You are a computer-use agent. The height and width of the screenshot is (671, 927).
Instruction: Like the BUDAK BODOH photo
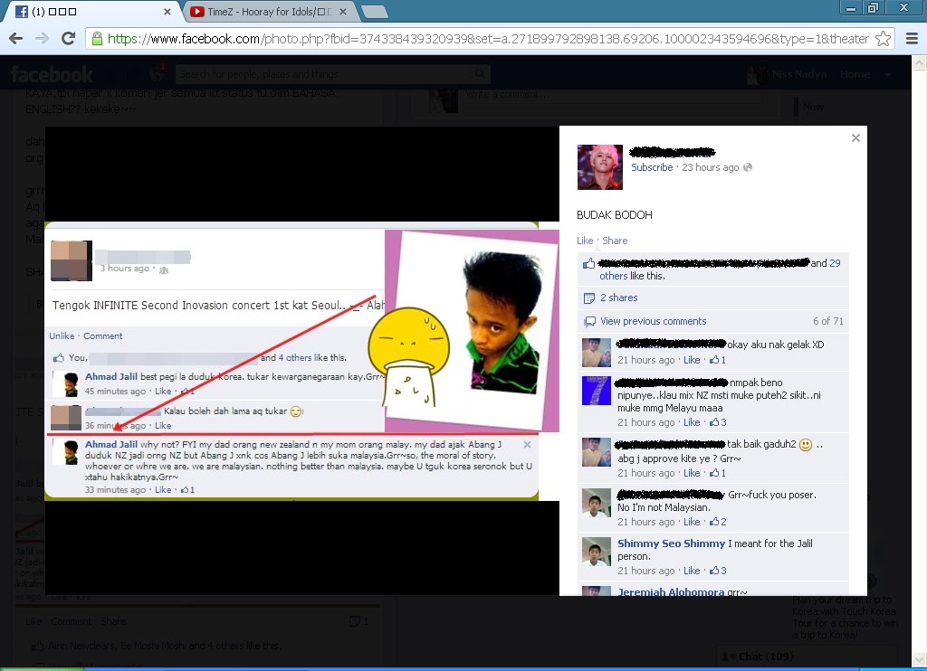click(585, 241)
